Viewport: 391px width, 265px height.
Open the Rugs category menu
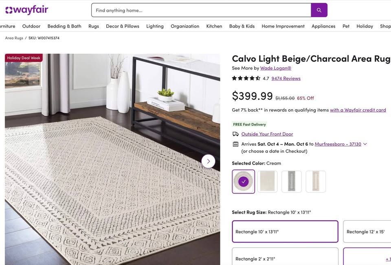(x=94, y=26)
